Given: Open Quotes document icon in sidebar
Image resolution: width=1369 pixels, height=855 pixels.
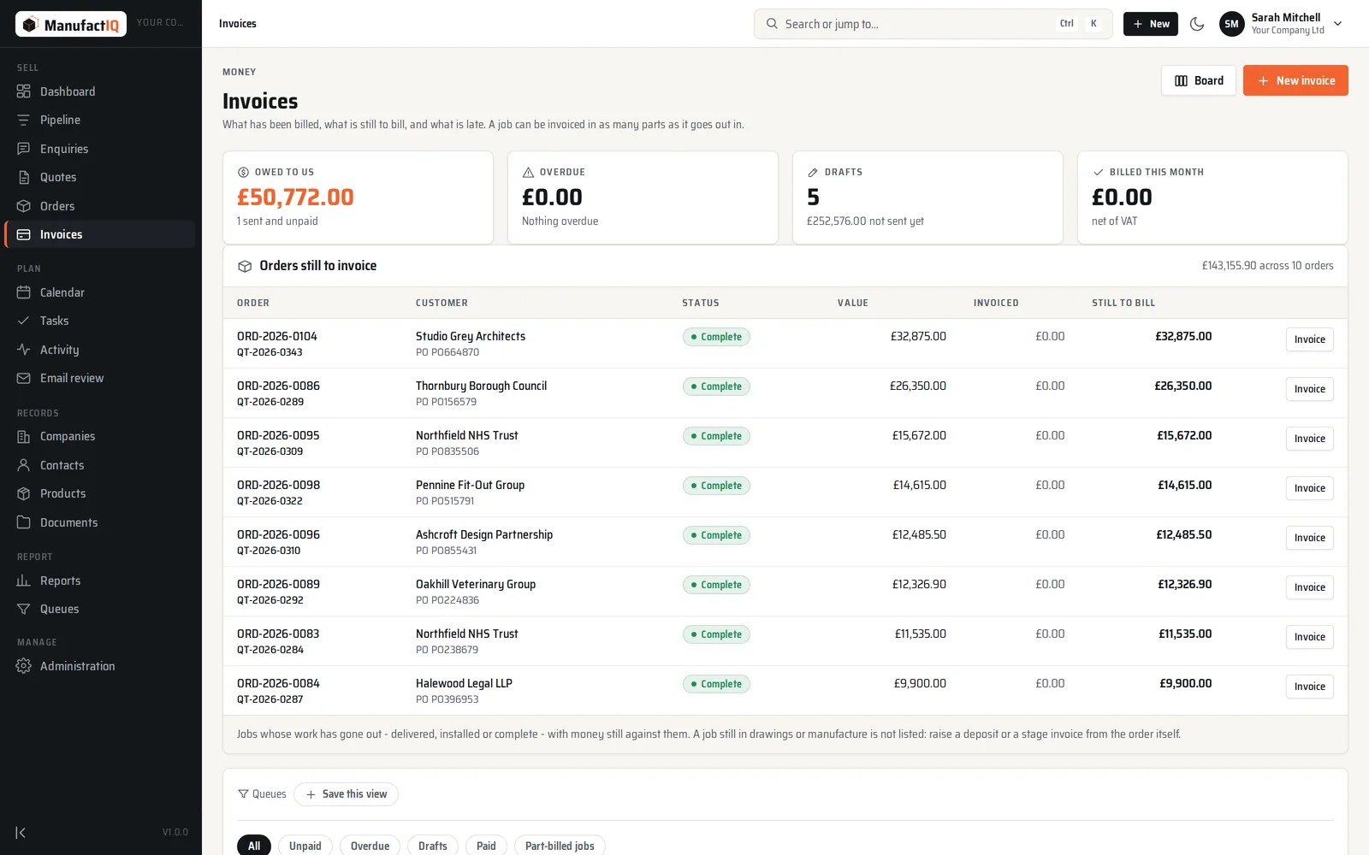Looking at the screenshot, I should pos(23,177).
